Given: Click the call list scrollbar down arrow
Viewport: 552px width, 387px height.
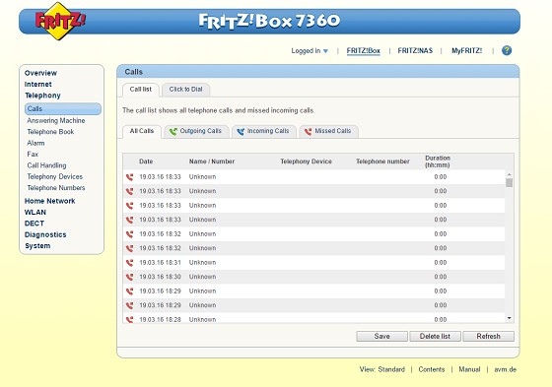Looking at the screenshot, I should tap(509, 318).
